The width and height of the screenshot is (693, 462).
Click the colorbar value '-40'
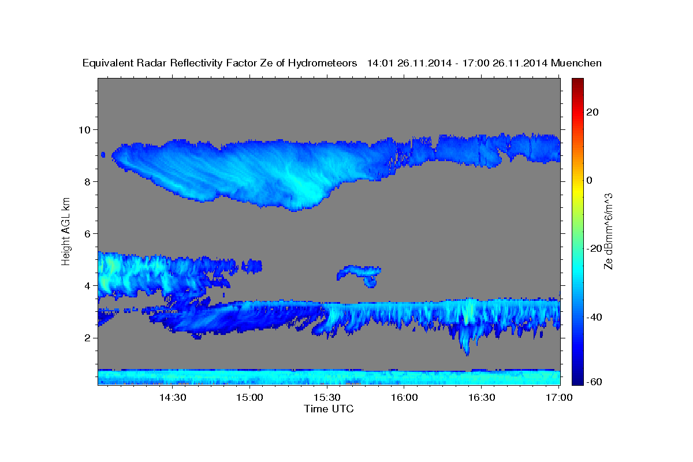click(594, 316)
